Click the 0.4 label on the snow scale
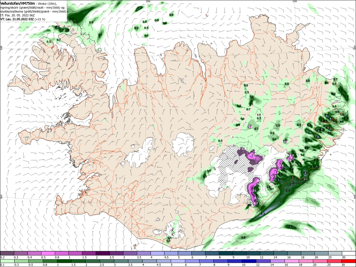 (x=30, y=257)
